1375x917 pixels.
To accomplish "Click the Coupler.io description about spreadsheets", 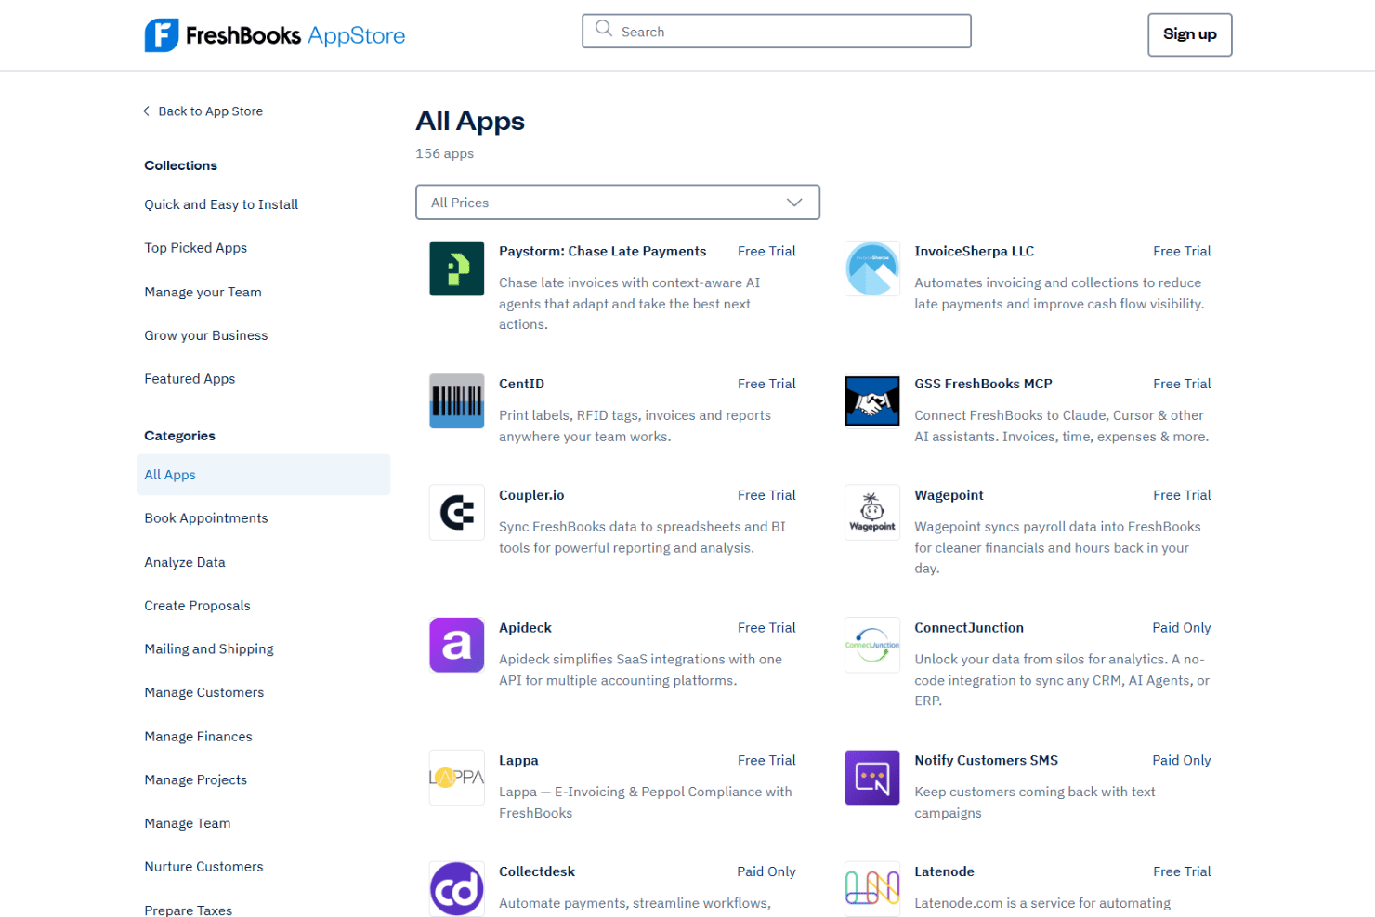I will tap(643, 537).
